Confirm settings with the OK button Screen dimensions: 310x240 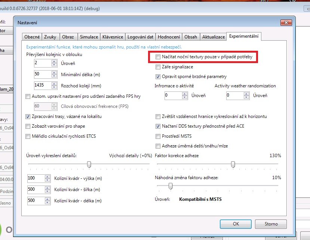click(x=236, y=224)
